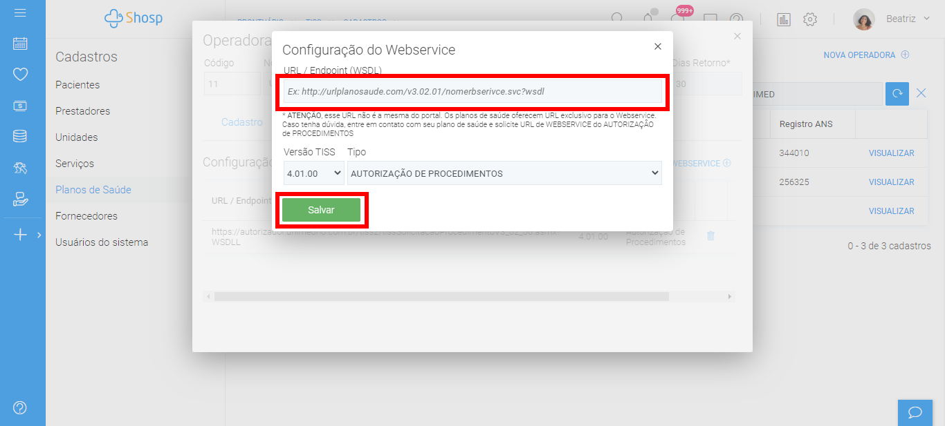
Task: Expand the Tipo dropdown selector
Action: 504,173
